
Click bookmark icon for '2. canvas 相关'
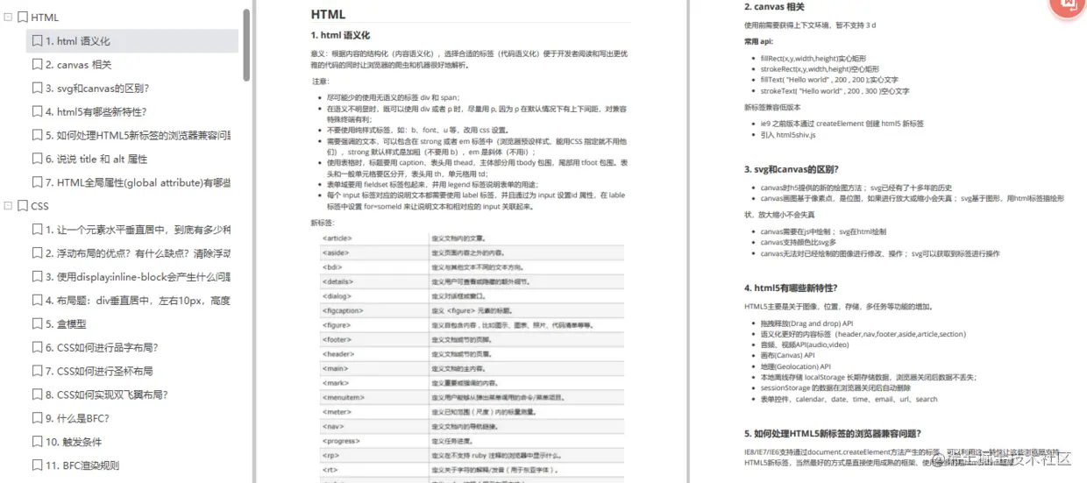[37, 65]
